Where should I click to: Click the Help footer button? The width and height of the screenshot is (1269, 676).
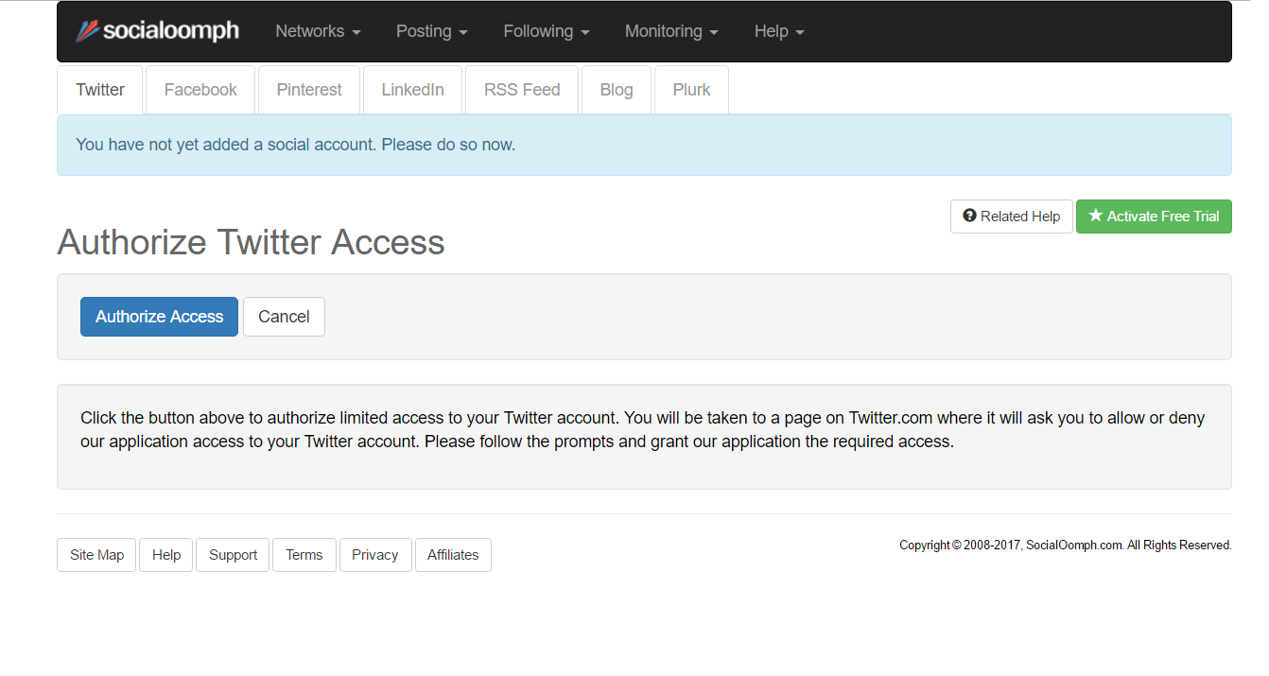(166, 555)
